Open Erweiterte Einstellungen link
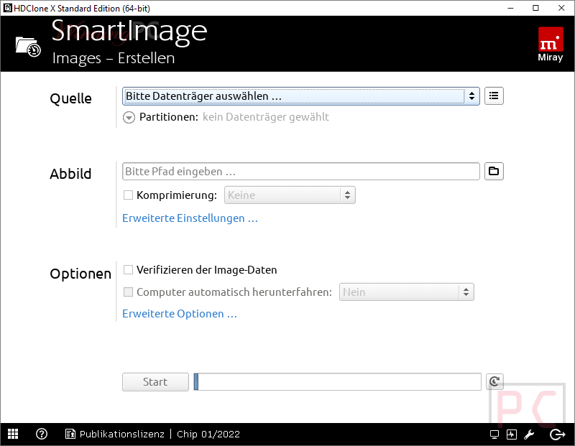This screenshot has height=446, width=575. point(190,218)
